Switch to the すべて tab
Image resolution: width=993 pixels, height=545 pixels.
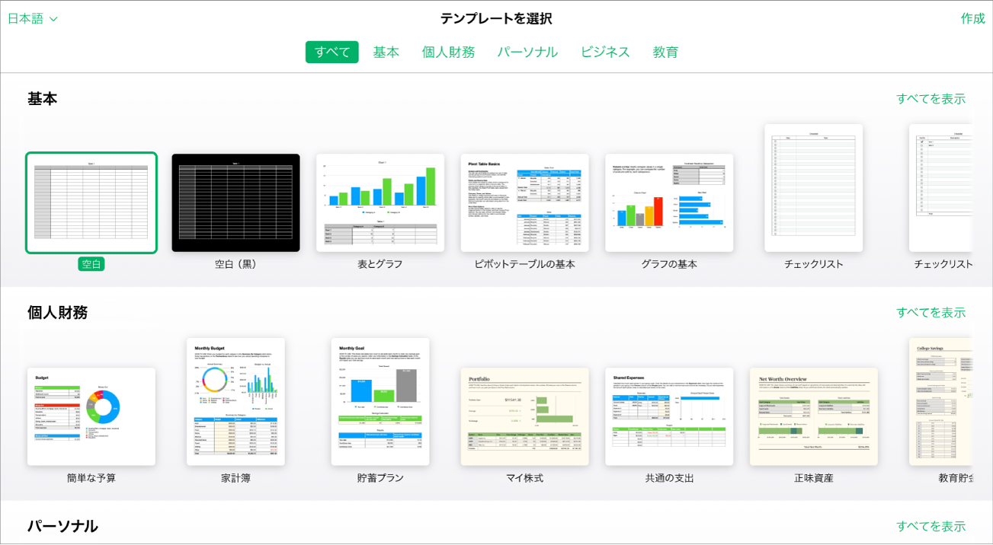332,52
